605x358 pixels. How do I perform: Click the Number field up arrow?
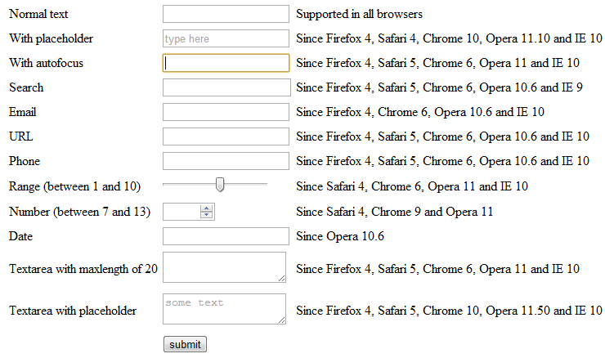coord(207,208)
